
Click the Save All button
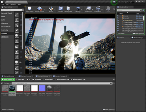20,79
